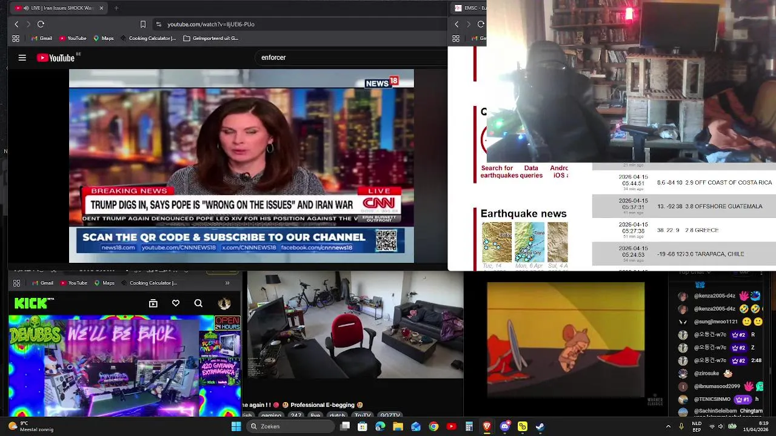Screen dimensions: 776x436
Task: Open Google Chrome from taskbar
Action: [x=433, y=426]
